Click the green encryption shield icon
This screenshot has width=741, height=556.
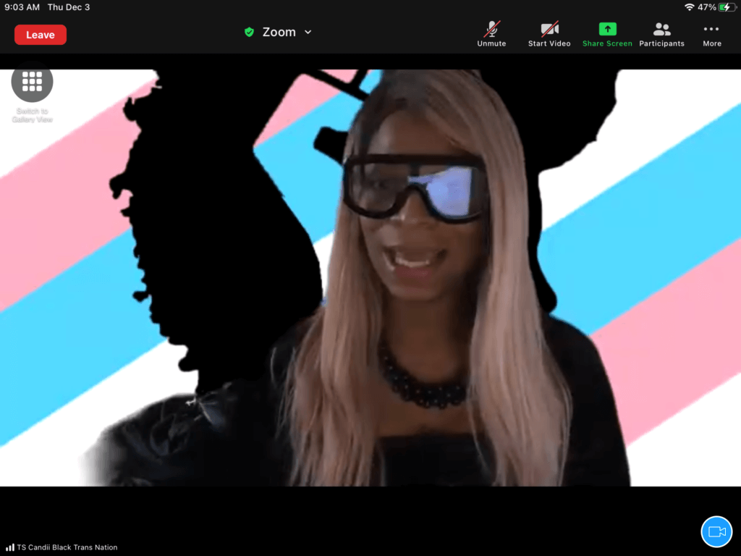click(249, 33)
